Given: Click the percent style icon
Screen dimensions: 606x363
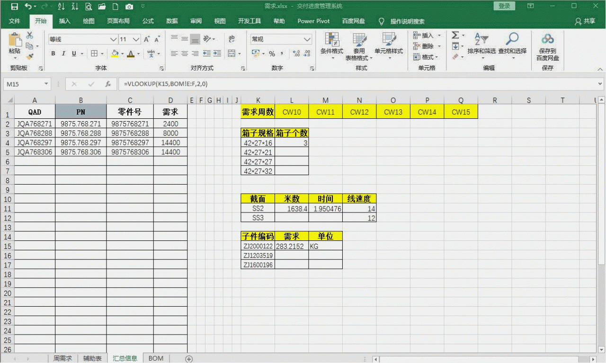Looking at the screenshot, I should pos(272,54).
